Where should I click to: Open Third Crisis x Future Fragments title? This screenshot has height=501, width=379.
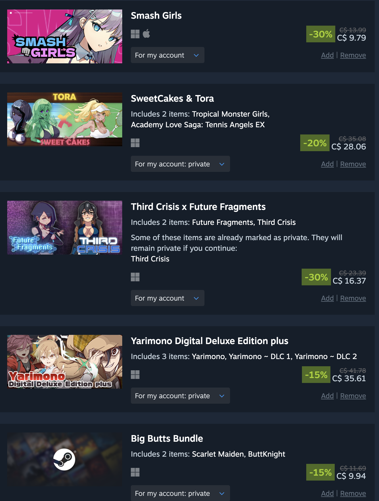(x=198, y=207)
